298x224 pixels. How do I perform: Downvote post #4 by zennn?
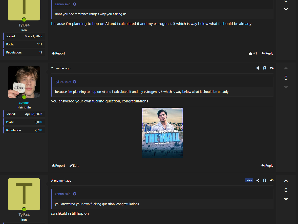[286, 87]
